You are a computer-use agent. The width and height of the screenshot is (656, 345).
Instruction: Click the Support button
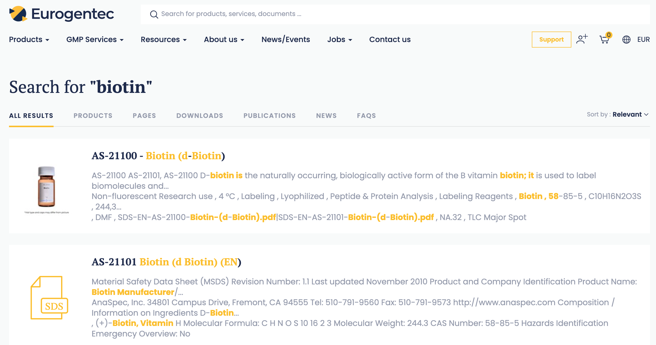tap(551, 40)
